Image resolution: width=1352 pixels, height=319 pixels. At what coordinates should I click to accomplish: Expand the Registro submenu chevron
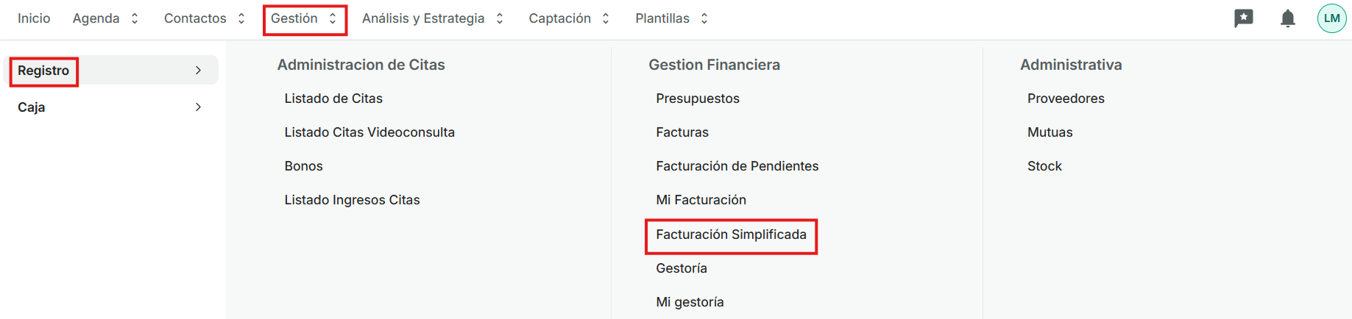(198, 71)
